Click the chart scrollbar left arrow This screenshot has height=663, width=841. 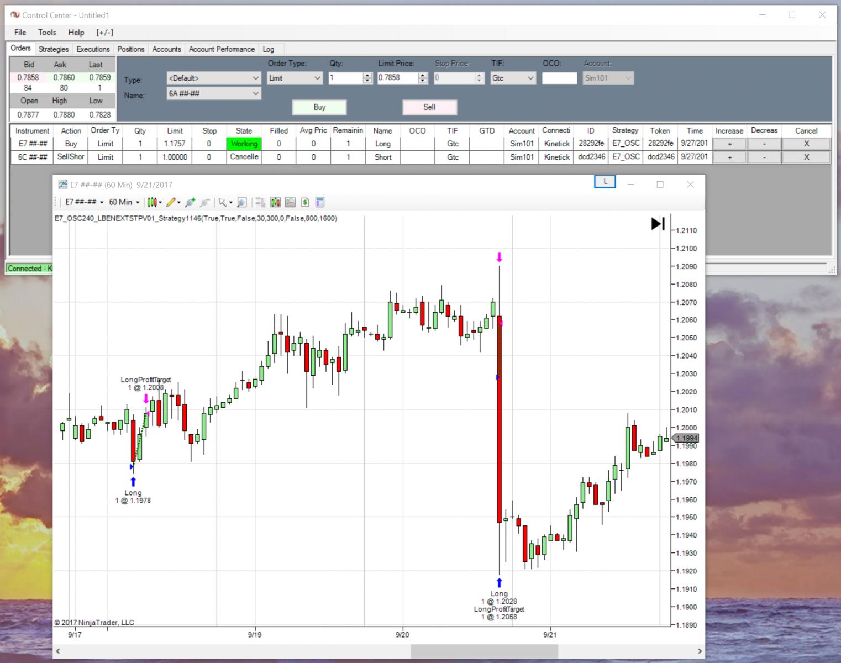58,651
